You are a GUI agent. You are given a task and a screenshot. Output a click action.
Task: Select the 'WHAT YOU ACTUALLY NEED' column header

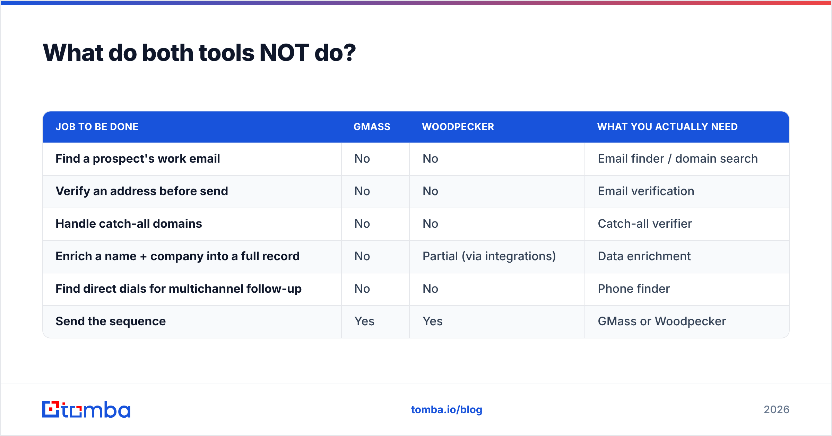click(667, 127)
